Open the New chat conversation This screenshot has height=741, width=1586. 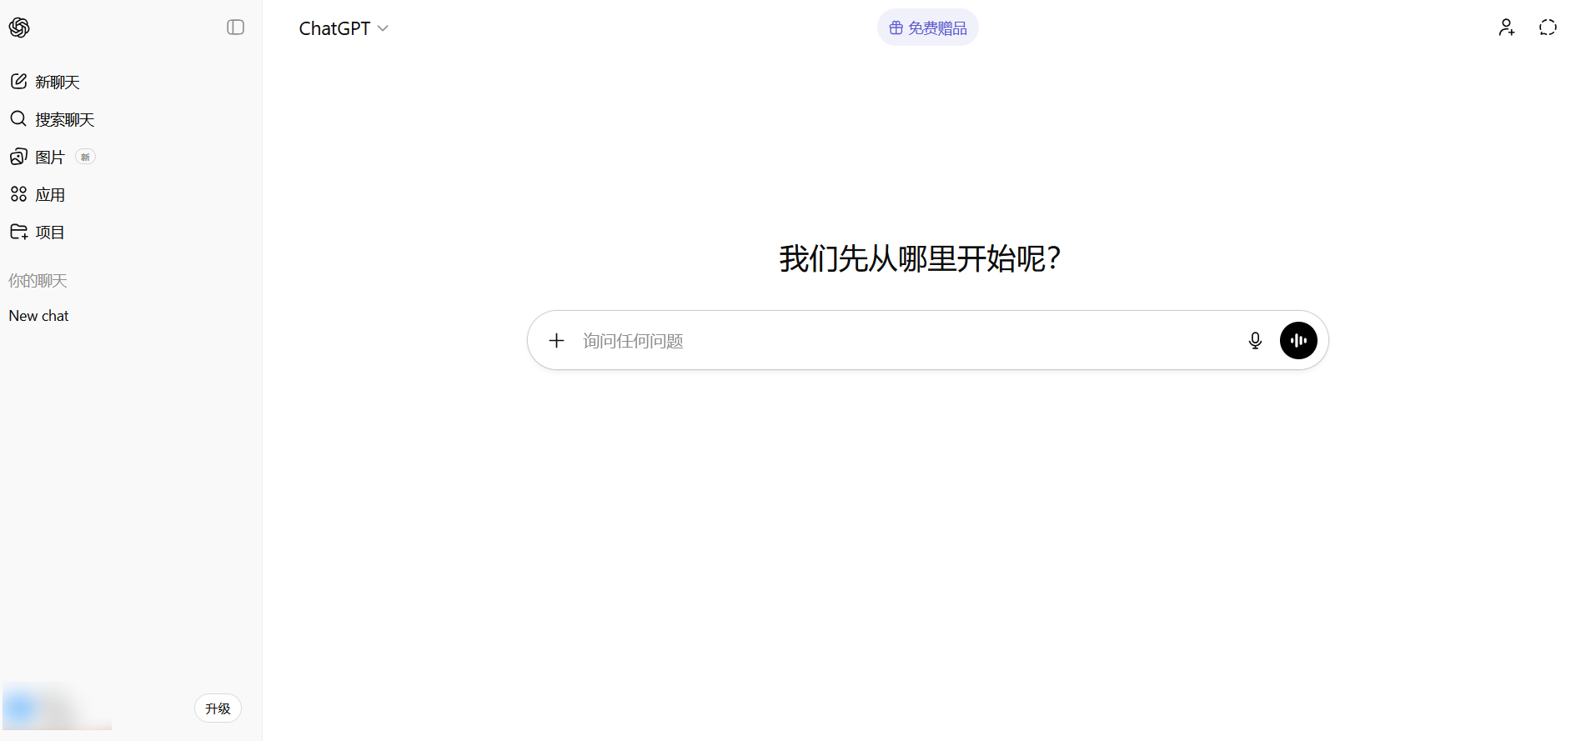click(x=39, y=316)
